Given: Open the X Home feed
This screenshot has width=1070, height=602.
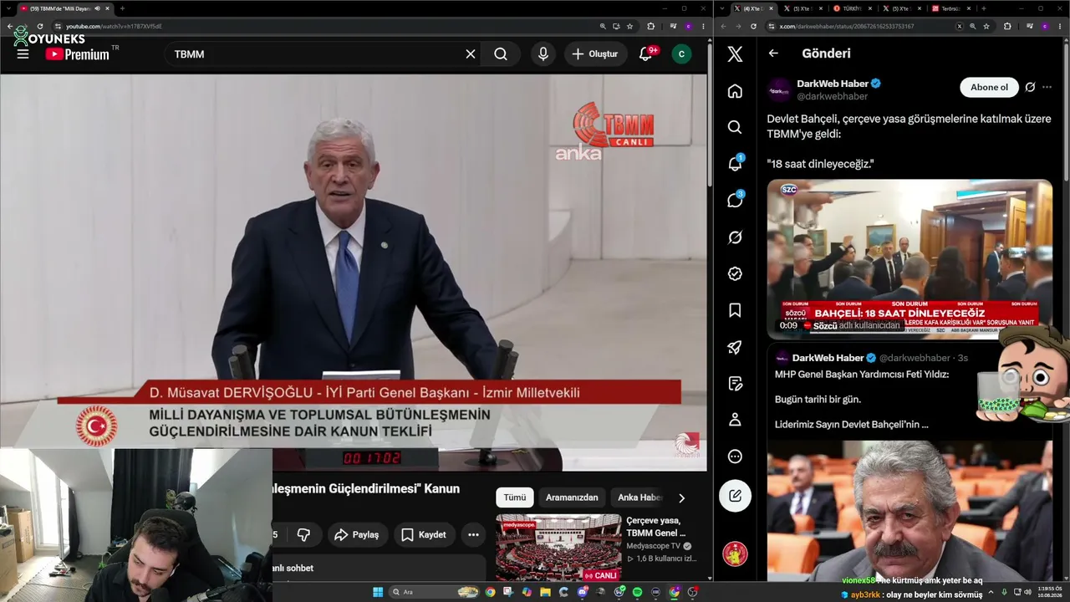Looking at the screenshot, I should pyautogui.click(x=735, y=90).
